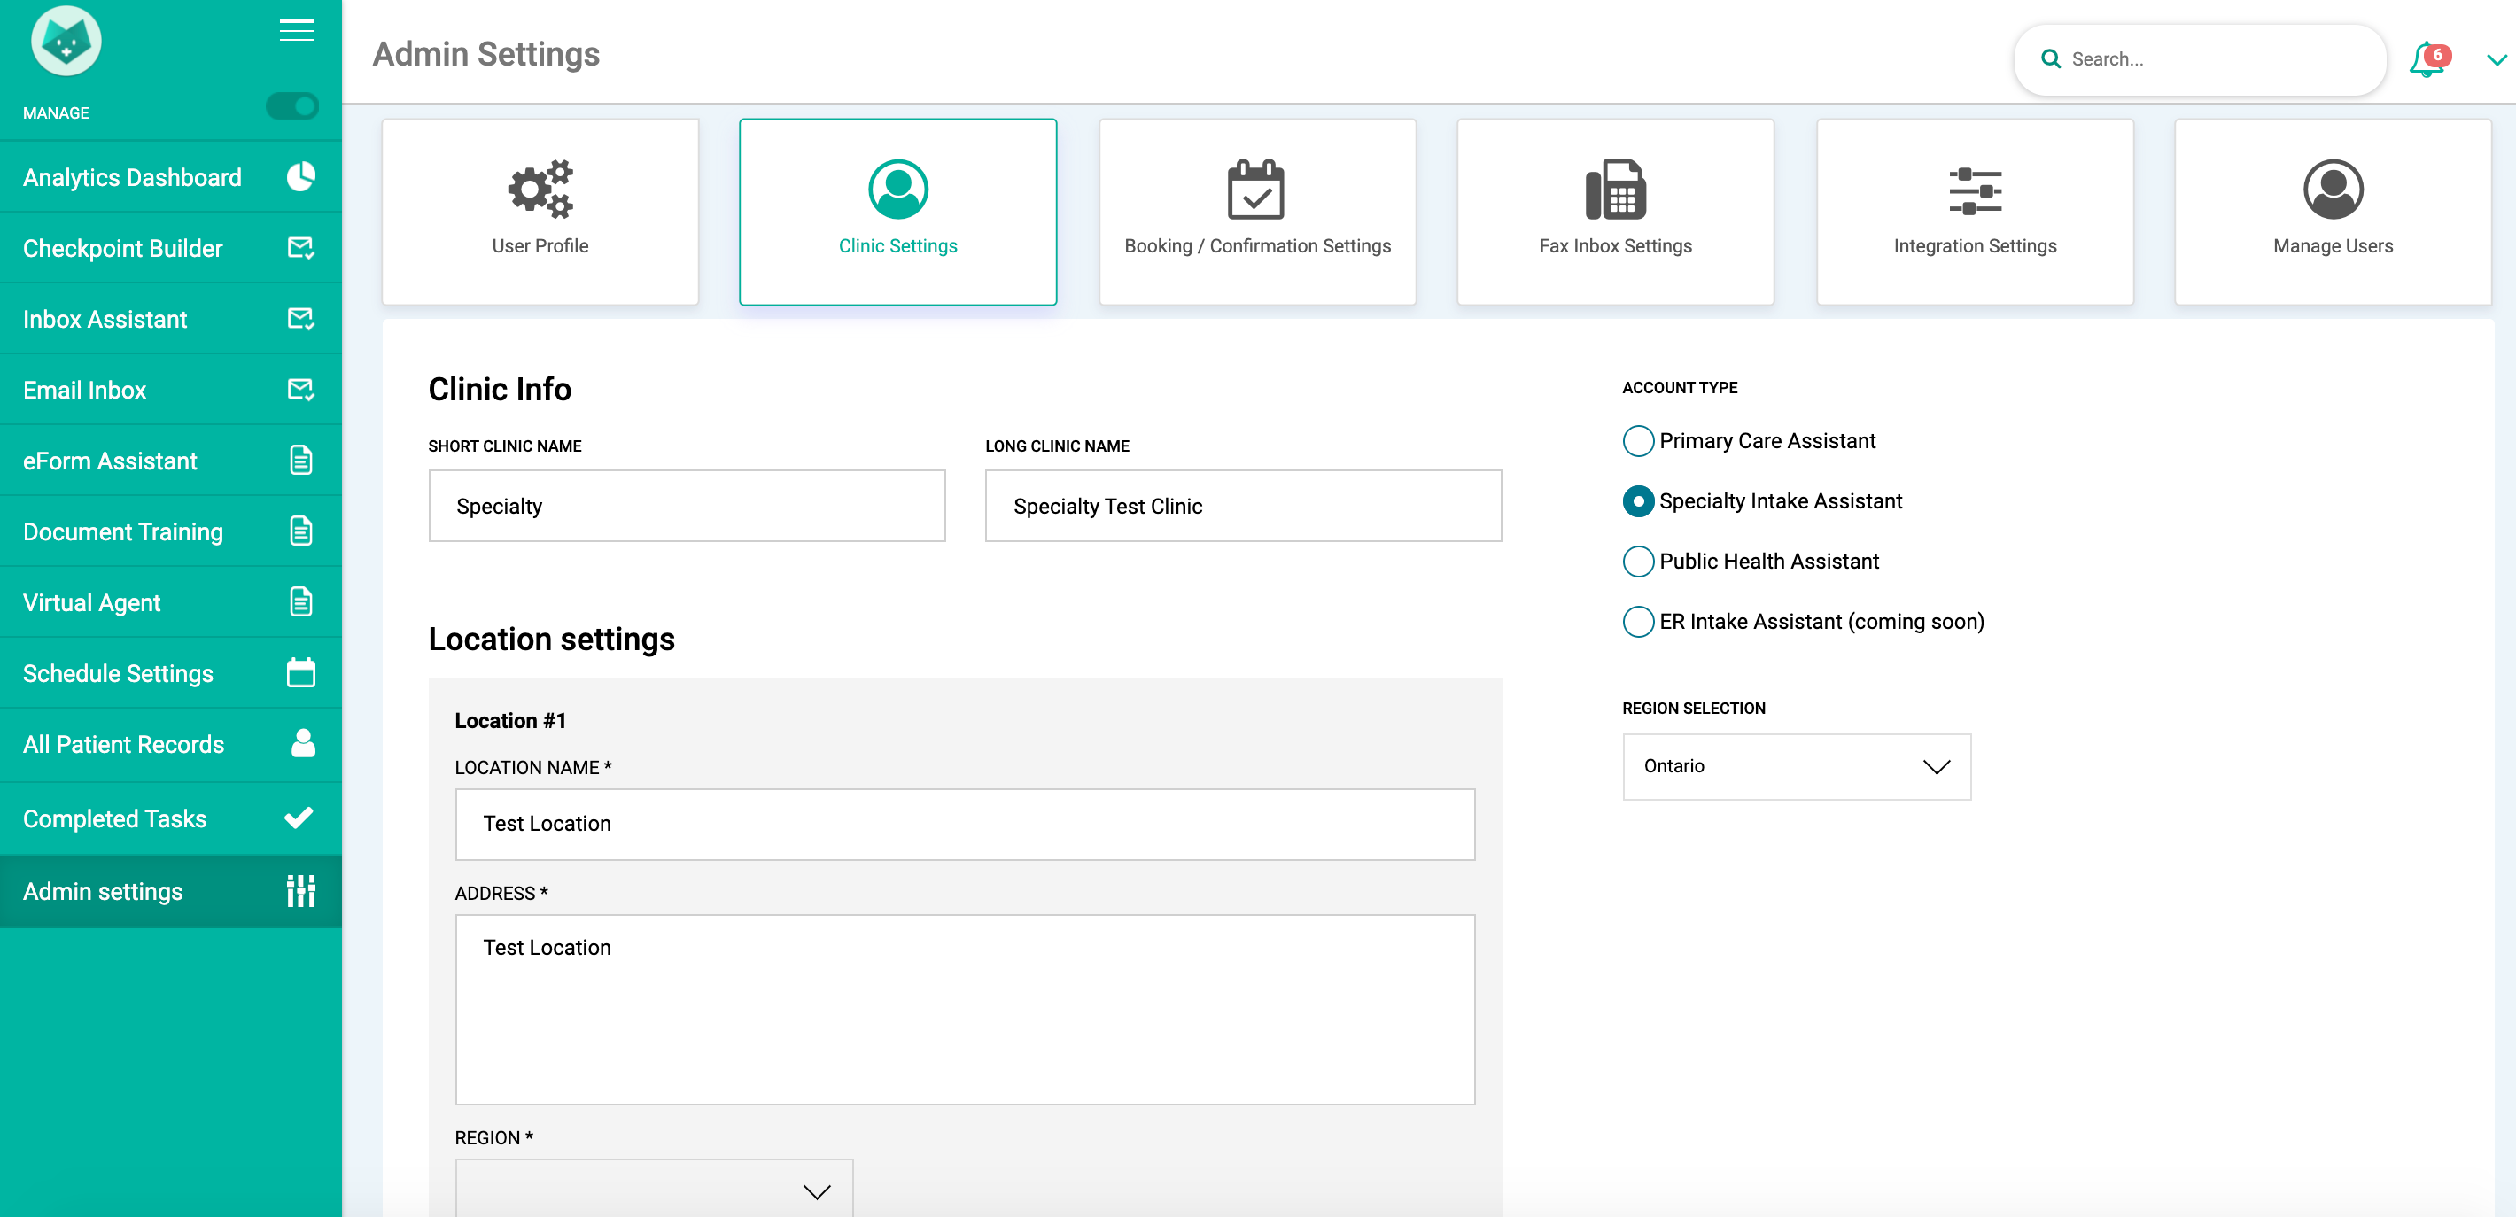Go to Document Training
This screenshot has height=1217, width=2516.
[171, 531]
